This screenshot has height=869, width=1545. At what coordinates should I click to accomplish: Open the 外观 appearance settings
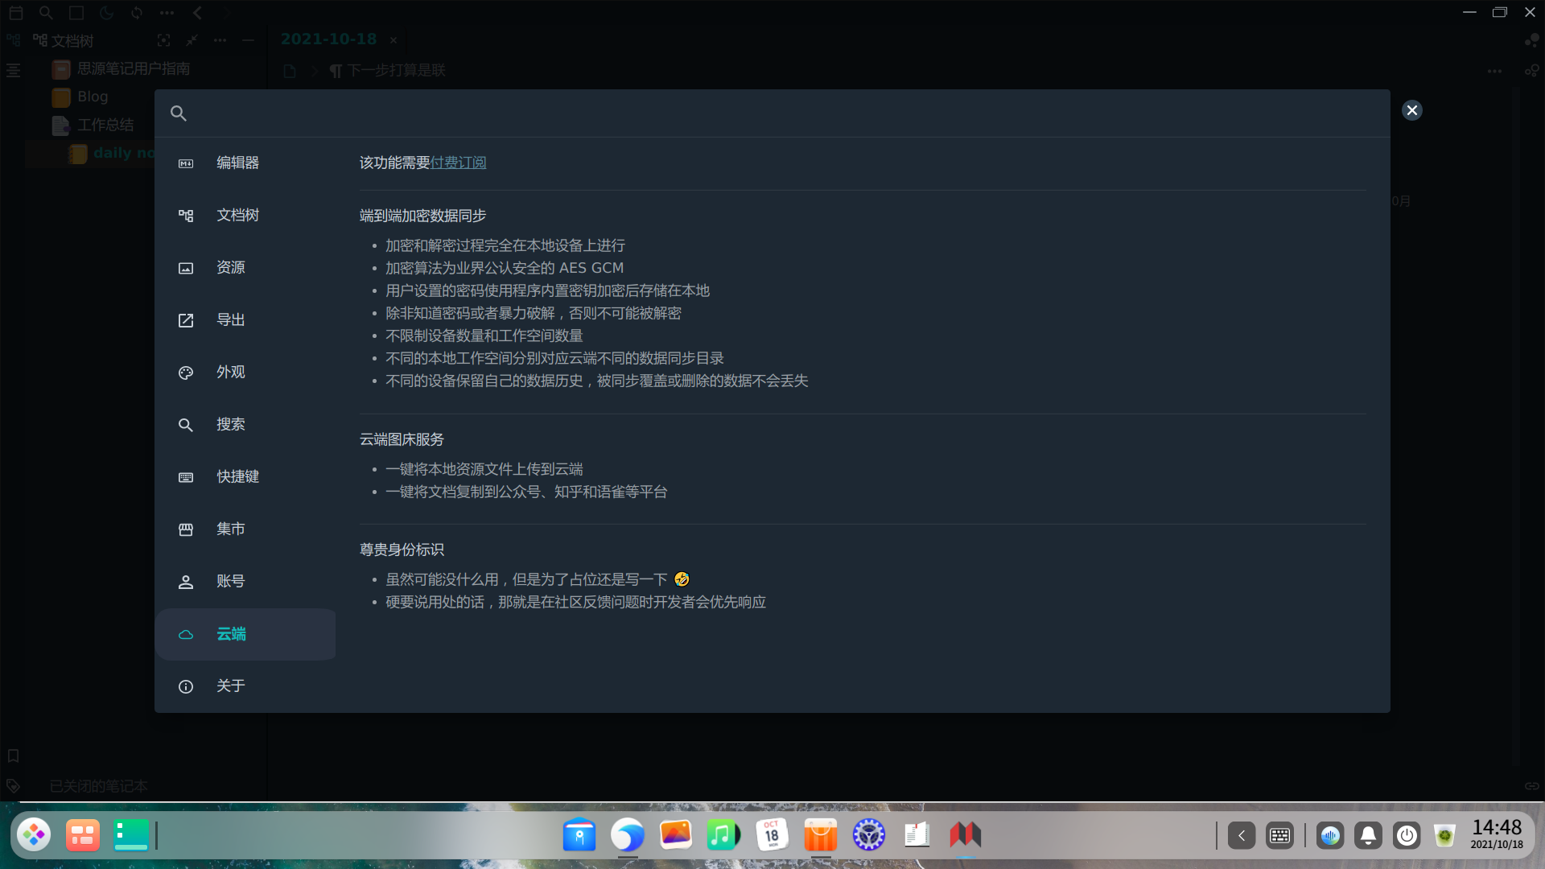230,372
